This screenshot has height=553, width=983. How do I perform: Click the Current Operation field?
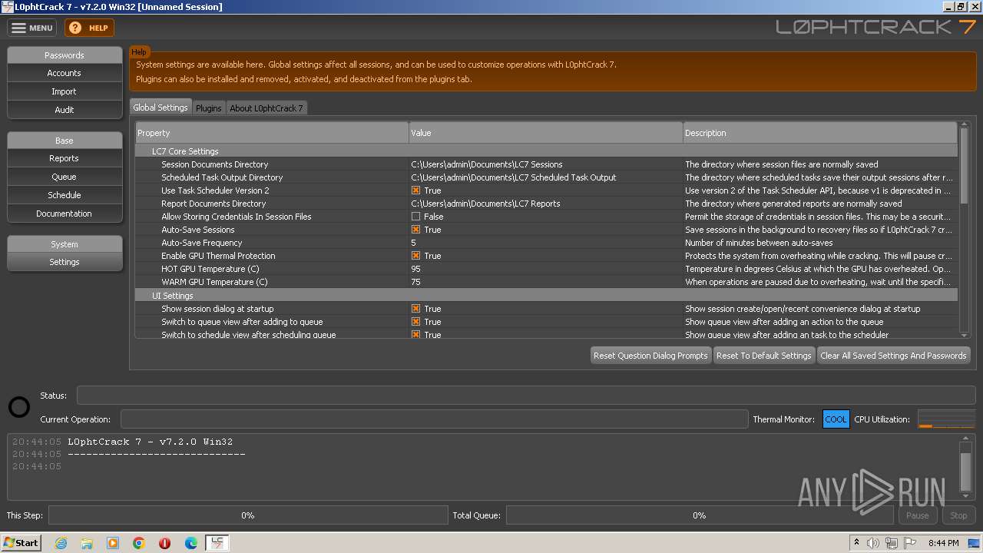click(434, 419)
